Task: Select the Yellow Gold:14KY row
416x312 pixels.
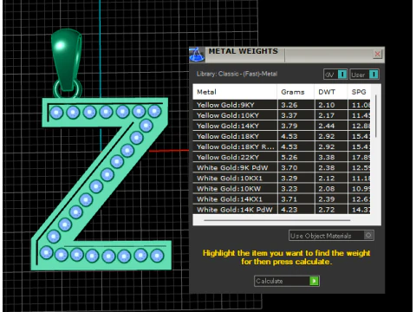Action: click(282, 126)
